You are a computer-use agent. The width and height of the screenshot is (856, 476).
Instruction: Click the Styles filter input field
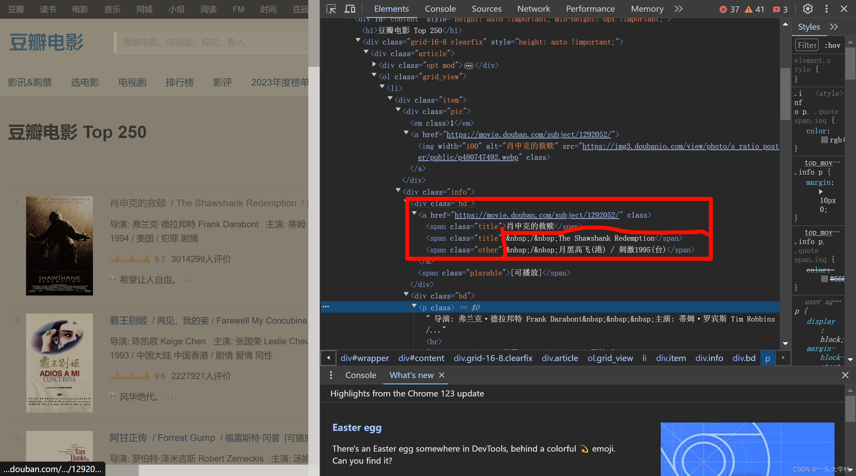(807, 45)
